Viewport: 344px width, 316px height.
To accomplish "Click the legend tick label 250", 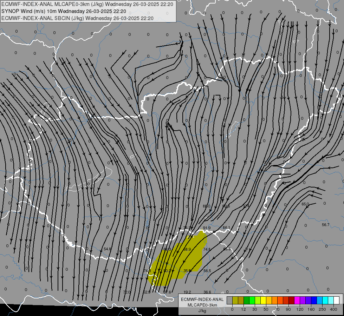I will tap(322, 309).
